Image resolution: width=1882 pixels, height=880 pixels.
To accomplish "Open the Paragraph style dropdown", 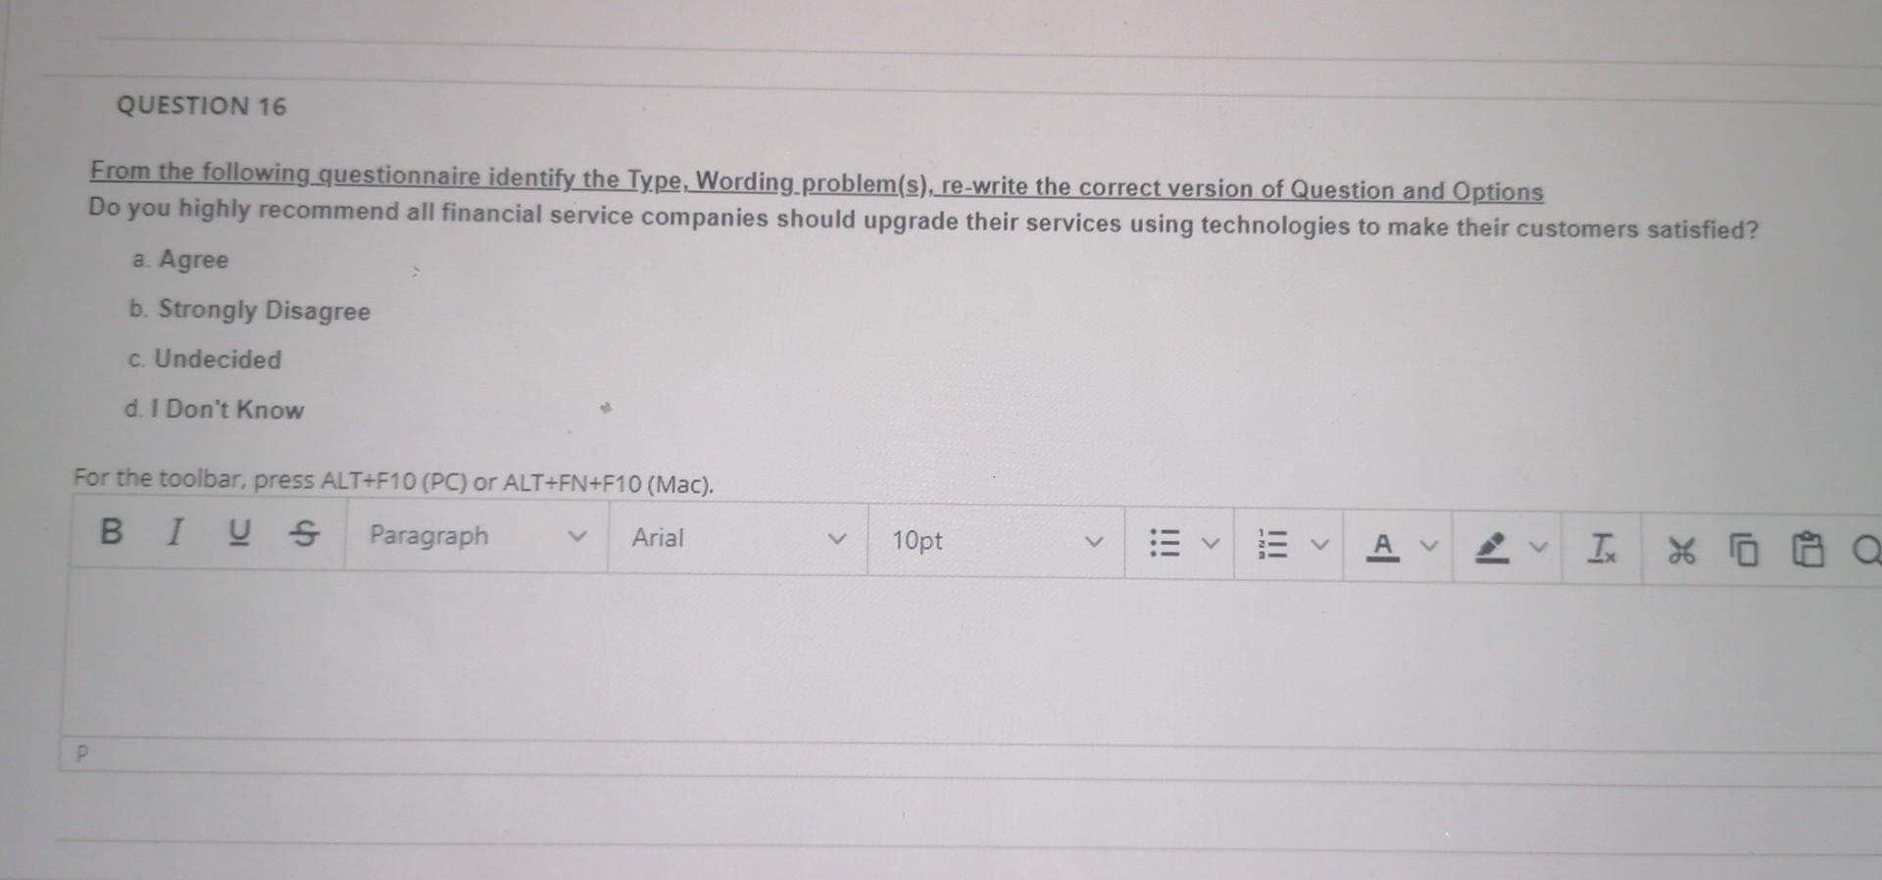I will (x=476, y=536).
